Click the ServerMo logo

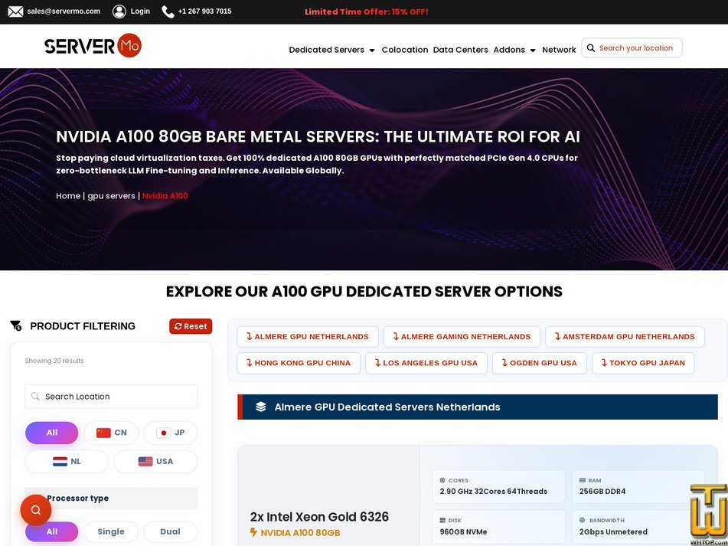[93, 45]
